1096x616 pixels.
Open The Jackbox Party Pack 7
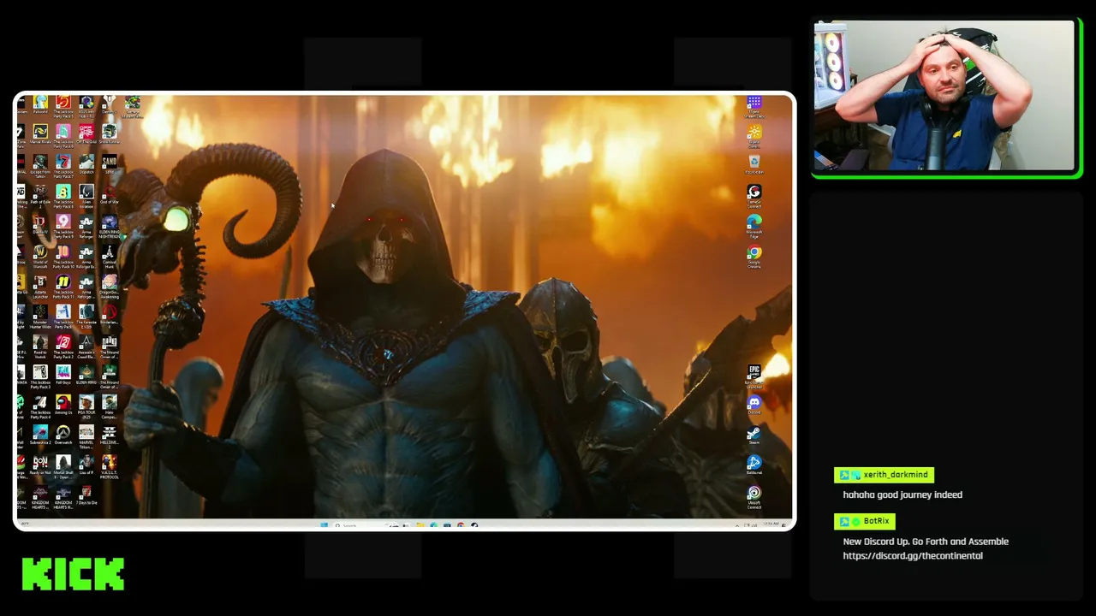click(63, 165)
